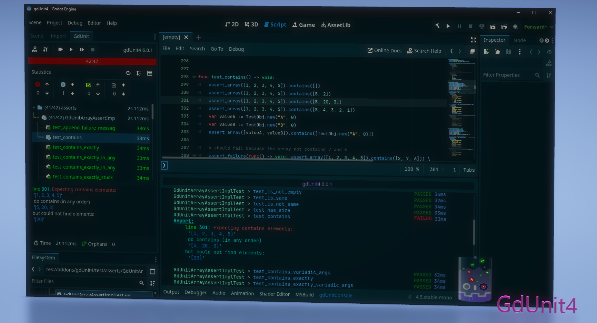Switch to the Node tab
The height and width of the screenshot is (323, 597).
[519, 40]
